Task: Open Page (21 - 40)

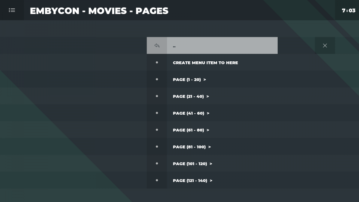Action: (x=212, y=96)
